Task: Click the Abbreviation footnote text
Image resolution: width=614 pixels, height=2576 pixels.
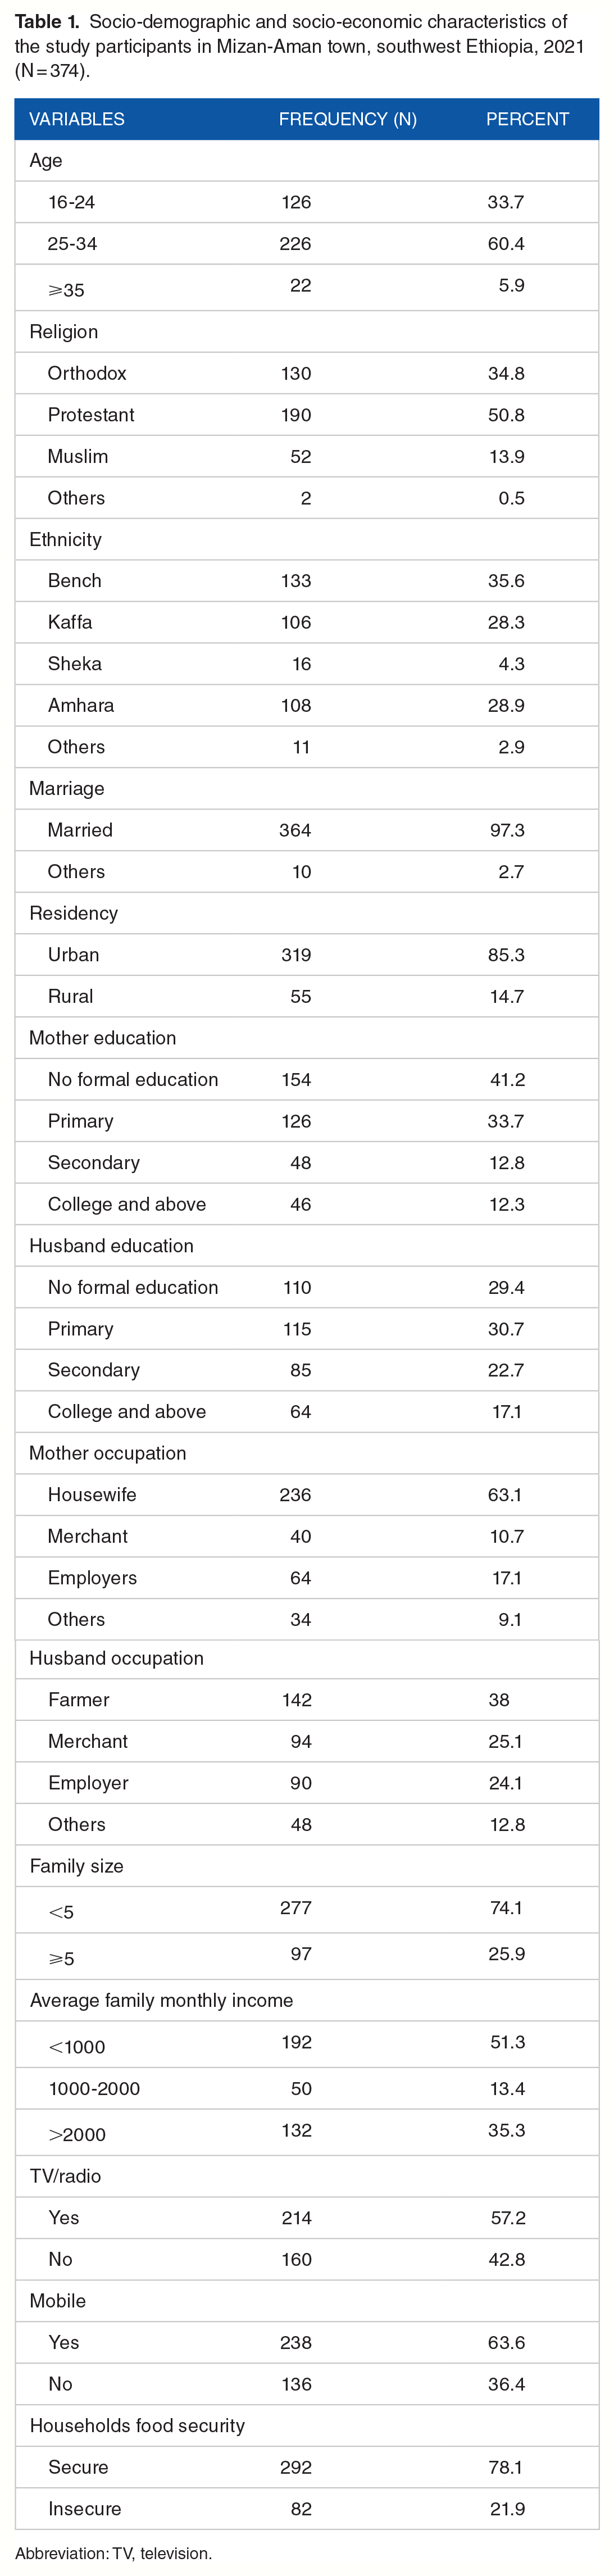Action: pyautogui.click(x=113, y=2553)
